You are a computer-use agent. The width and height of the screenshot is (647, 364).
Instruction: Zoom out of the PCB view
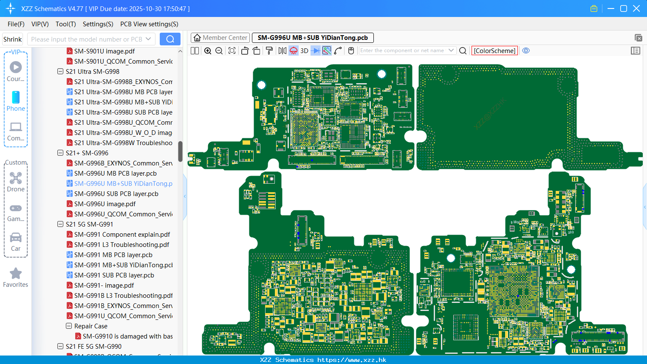(x=219, y=50)
